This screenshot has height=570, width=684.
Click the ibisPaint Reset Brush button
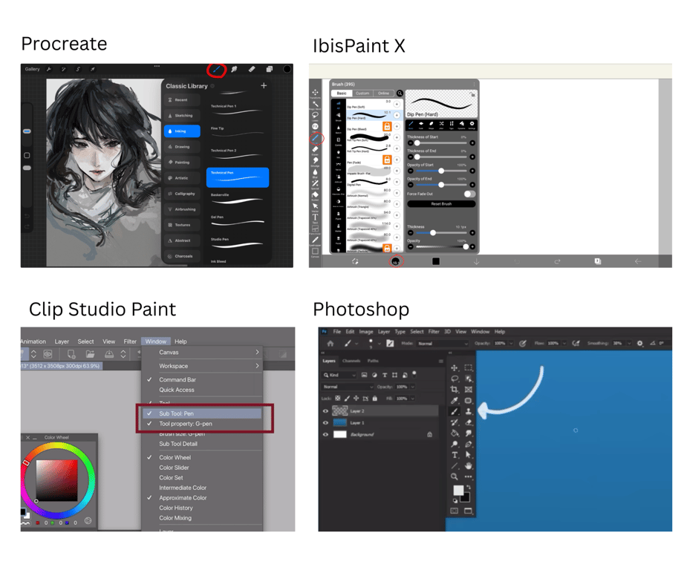click(x=441, y=204)
